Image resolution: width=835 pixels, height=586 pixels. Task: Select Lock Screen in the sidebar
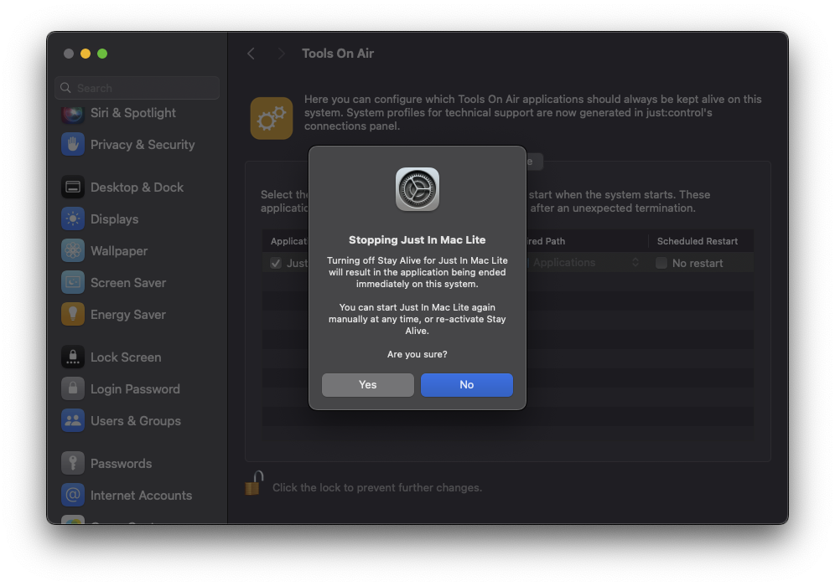(x=126, y=357)
